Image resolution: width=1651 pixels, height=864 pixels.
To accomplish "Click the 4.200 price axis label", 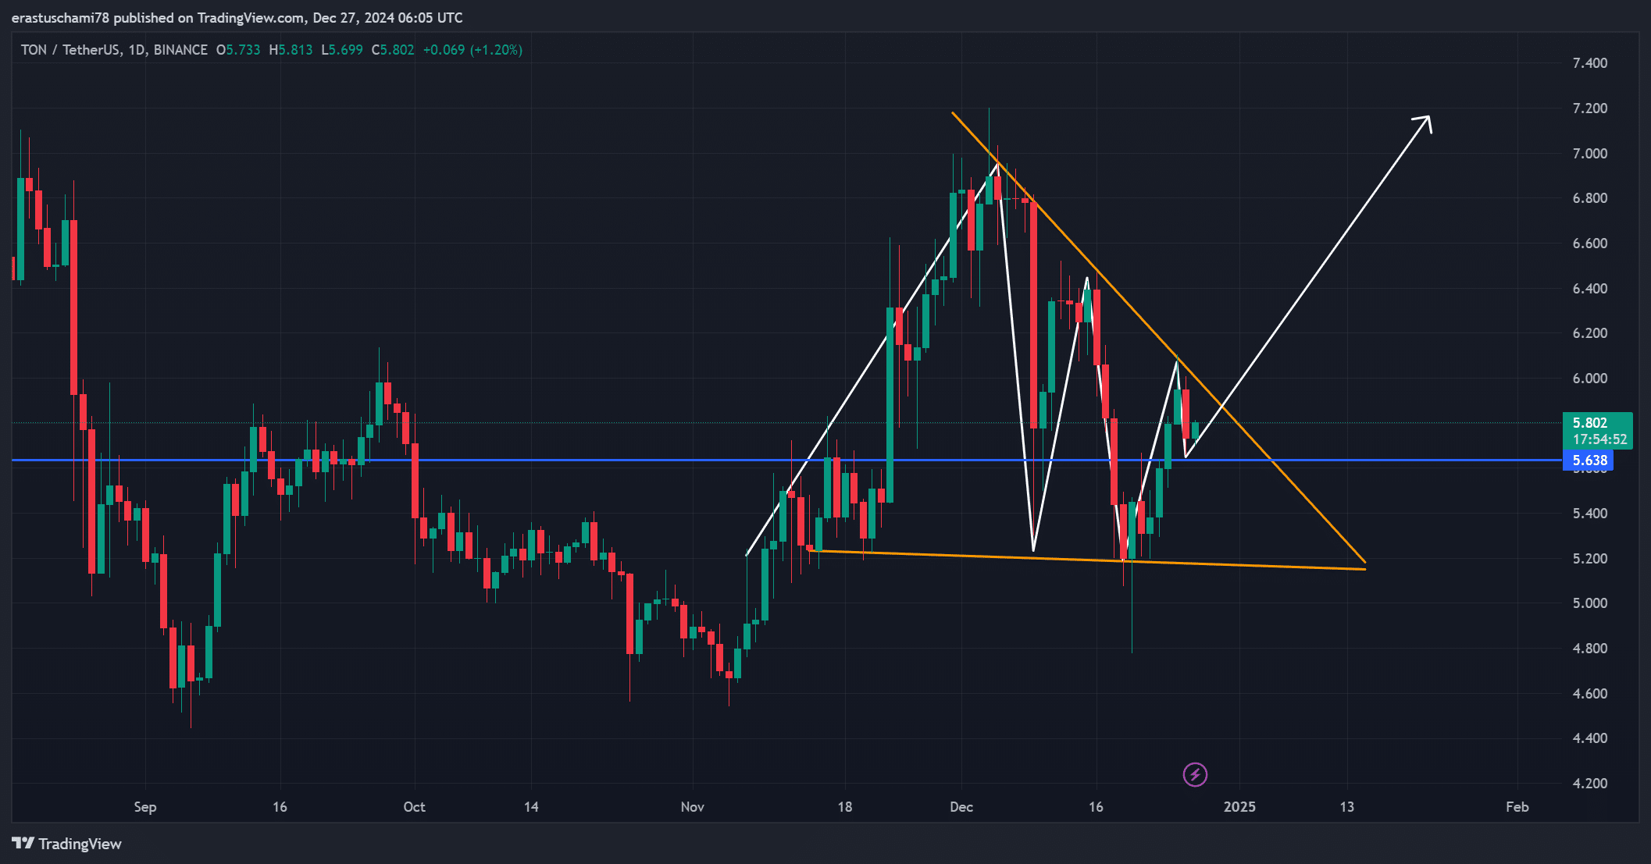I will 1590,783.
